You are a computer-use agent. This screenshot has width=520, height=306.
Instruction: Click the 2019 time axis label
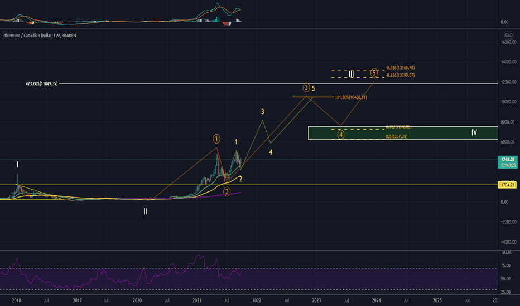77,300
